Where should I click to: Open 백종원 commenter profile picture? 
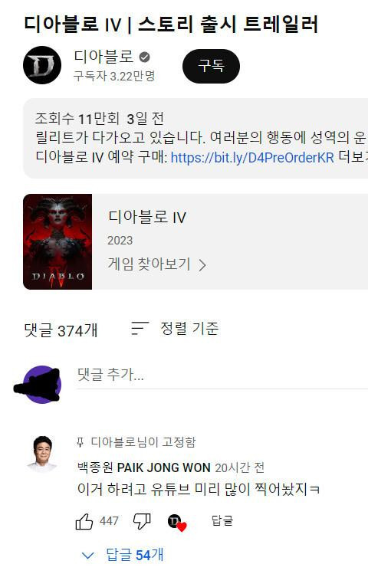click(x=43, y=454)
